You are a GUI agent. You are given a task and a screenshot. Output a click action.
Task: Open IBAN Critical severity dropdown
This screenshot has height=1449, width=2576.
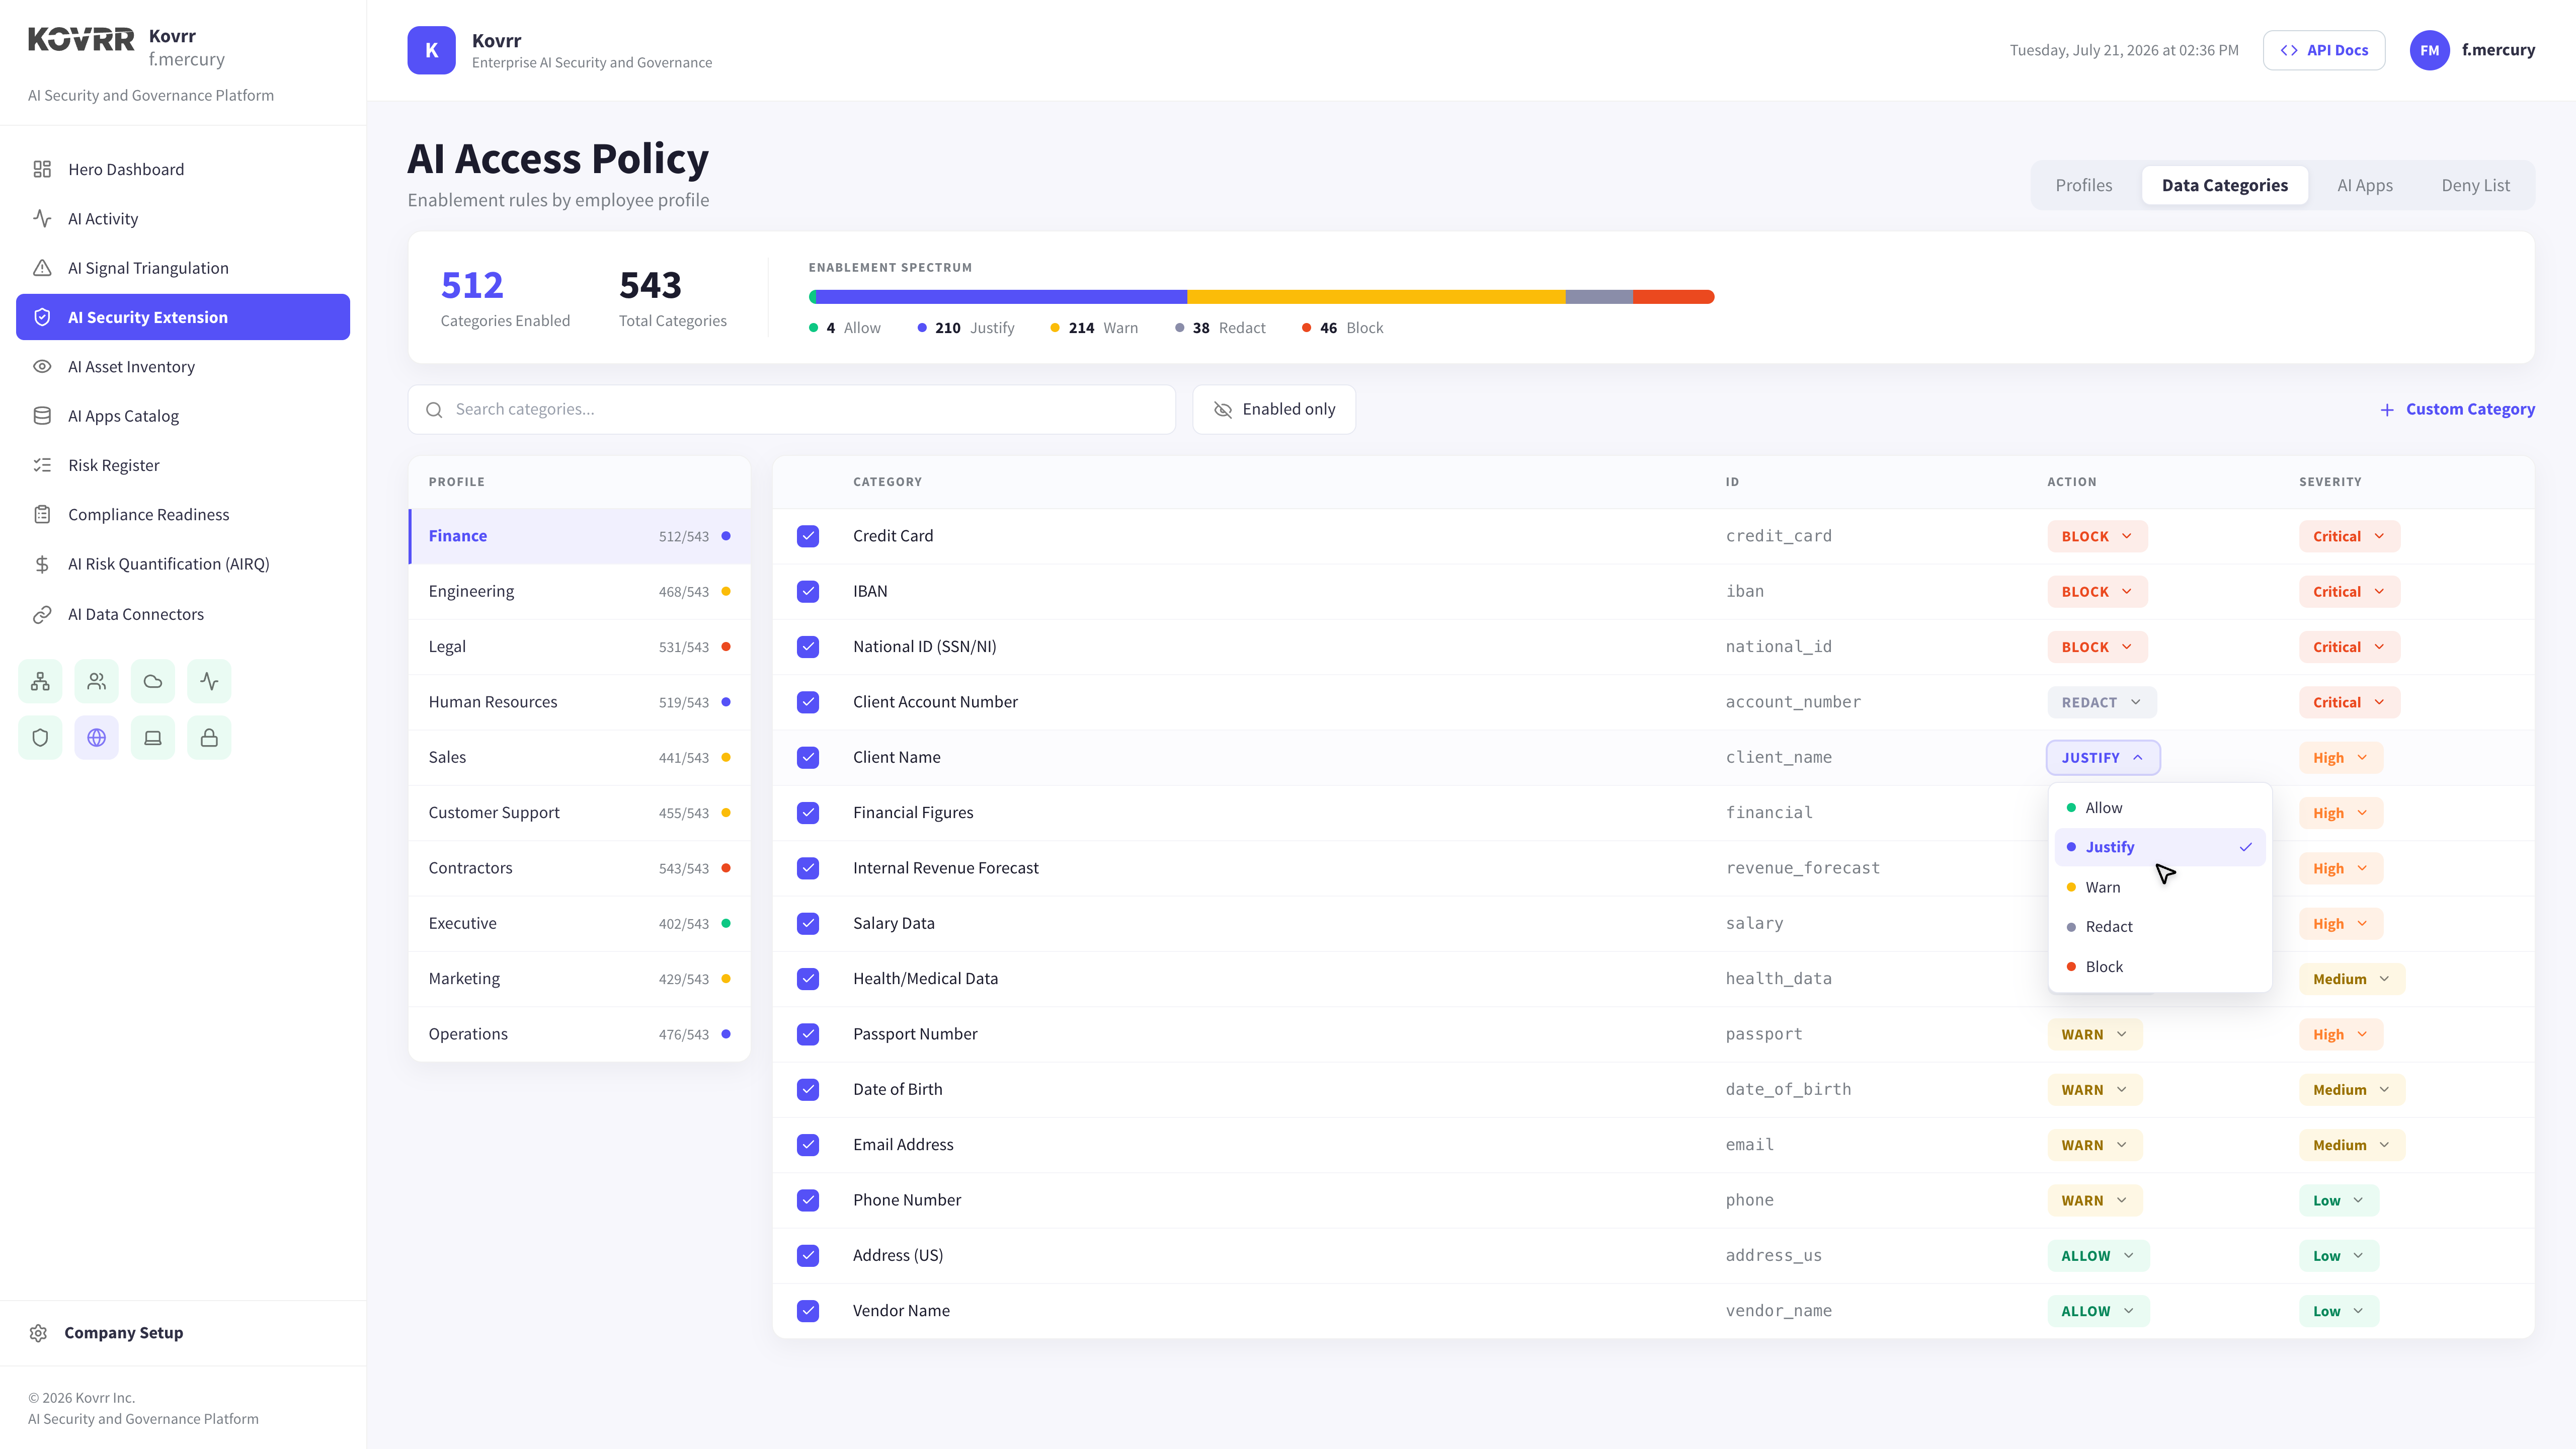point(2349,591)
